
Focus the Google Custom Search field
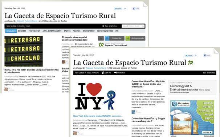[x=133, y=26]
